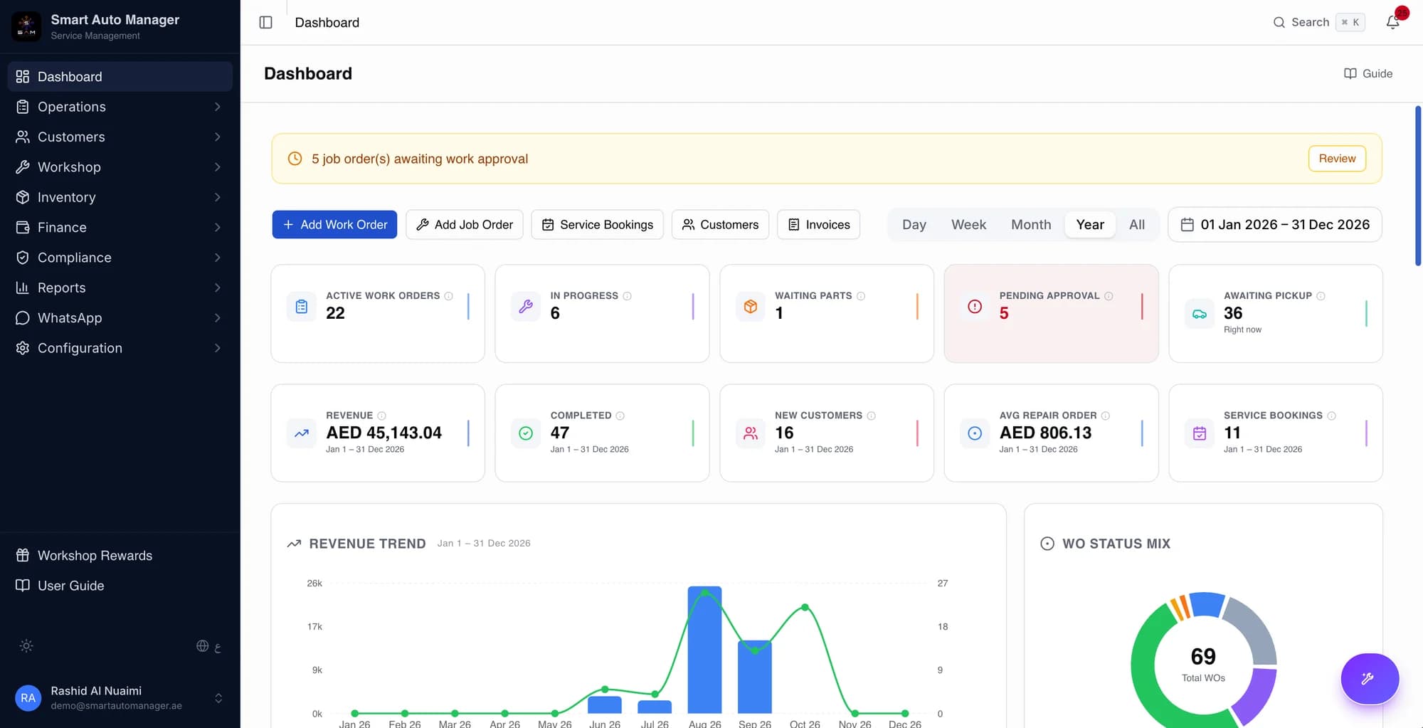Select the Month time range
This screenshot has width=1423, height=728.
pos(1031,225)
